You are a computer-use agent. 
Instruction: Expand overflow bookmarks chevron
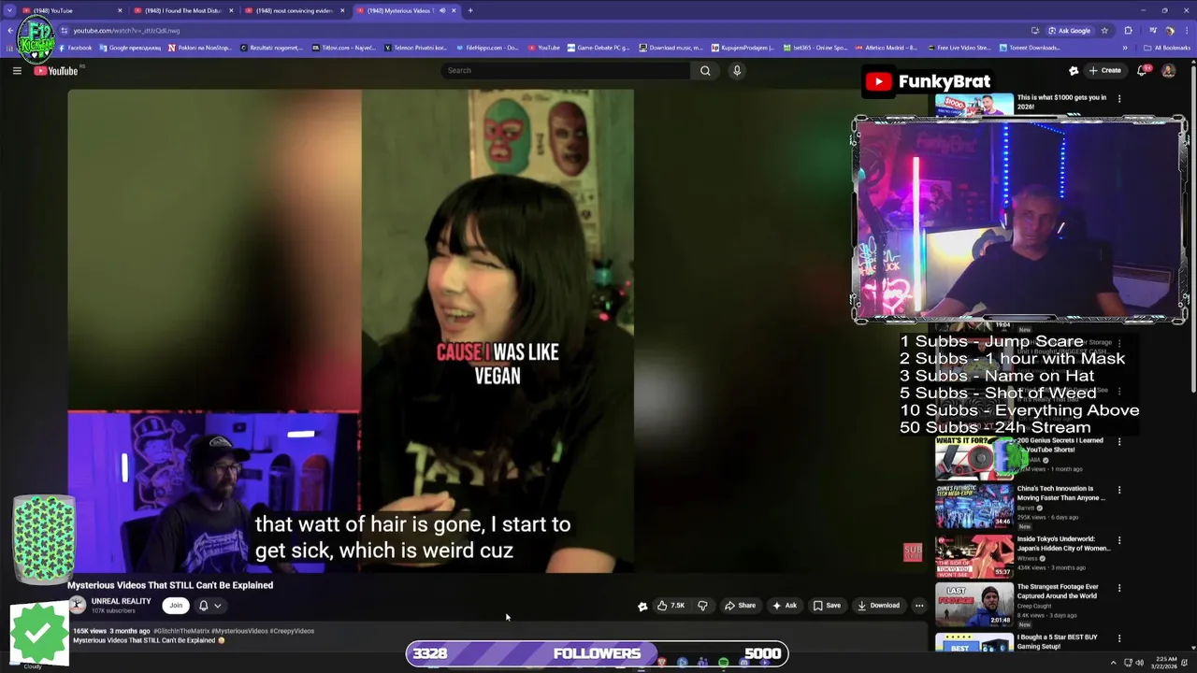[1125, 48]
